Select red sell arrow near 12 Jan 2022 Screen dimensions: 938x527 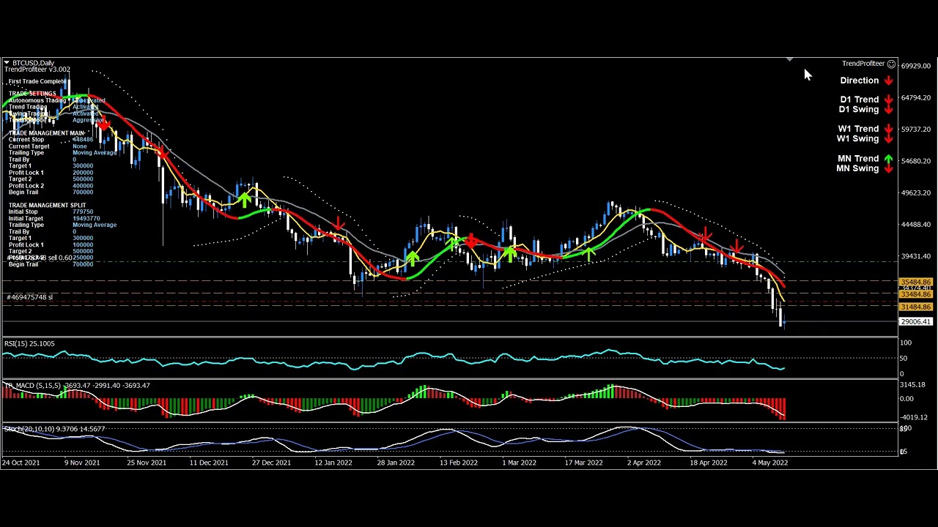(339, 223)
